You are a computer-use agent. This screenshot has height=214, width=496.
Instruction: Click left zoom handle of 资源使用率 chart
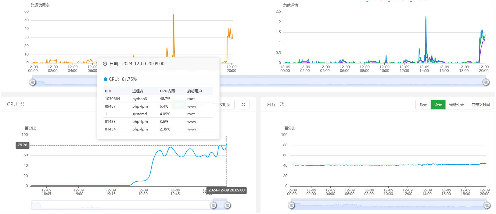click(32, 82)
